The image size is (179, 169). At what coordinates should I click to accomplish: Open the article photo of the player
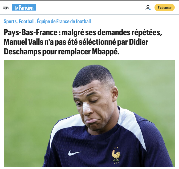89,113
